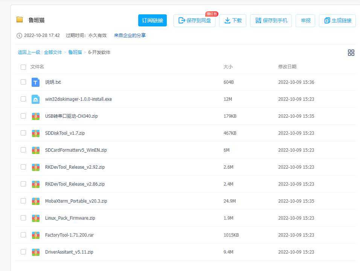Click 保存到手机 button

pyautogui.click(x=271, y=21)
